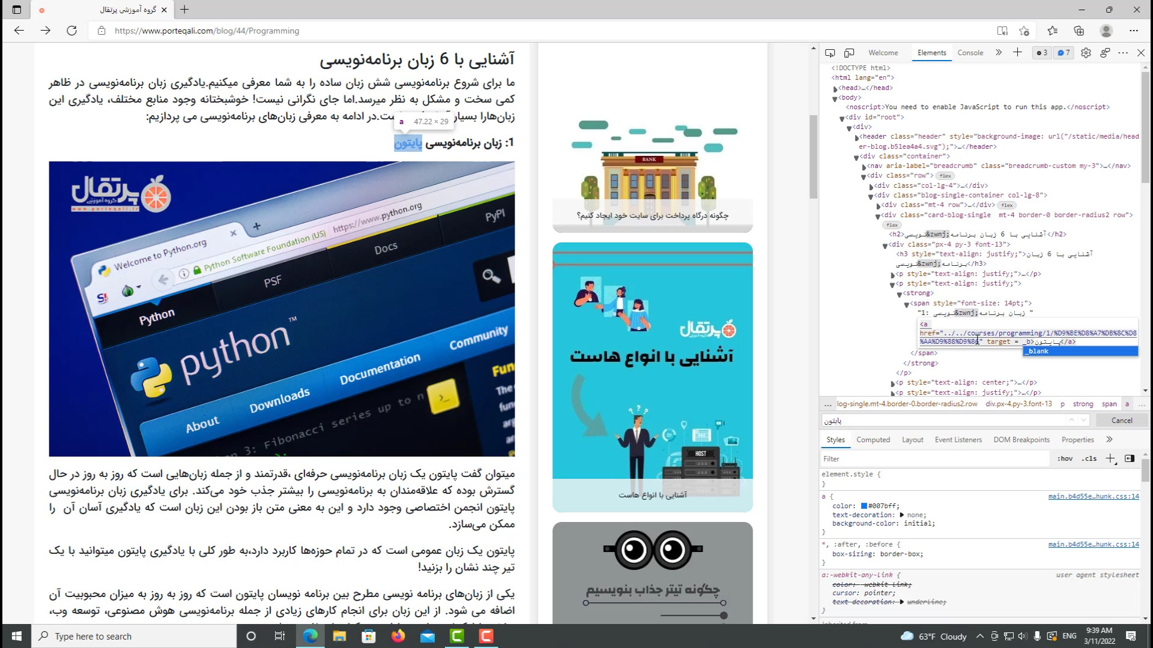Open DevTools settings gear
Viewport: 1153px width, 648px height.
pos(1086,53)
